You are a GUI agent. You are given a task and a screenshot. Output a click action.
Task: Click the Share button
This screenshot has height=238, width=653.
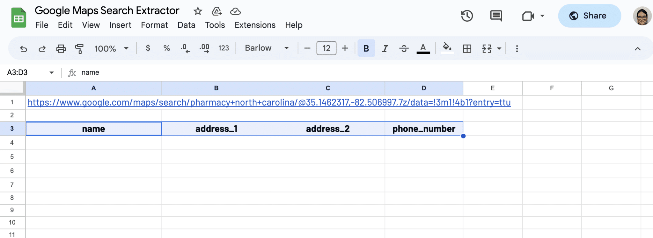(x=589, y=16)
